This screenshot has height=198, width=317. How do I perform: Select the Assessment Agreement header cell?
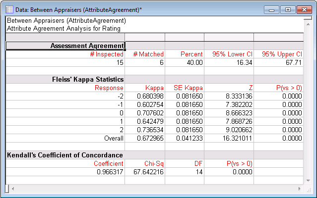[65, 46]
